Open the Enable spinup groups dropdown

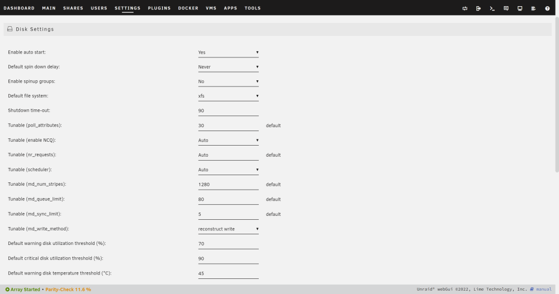(x=228, y=81)
